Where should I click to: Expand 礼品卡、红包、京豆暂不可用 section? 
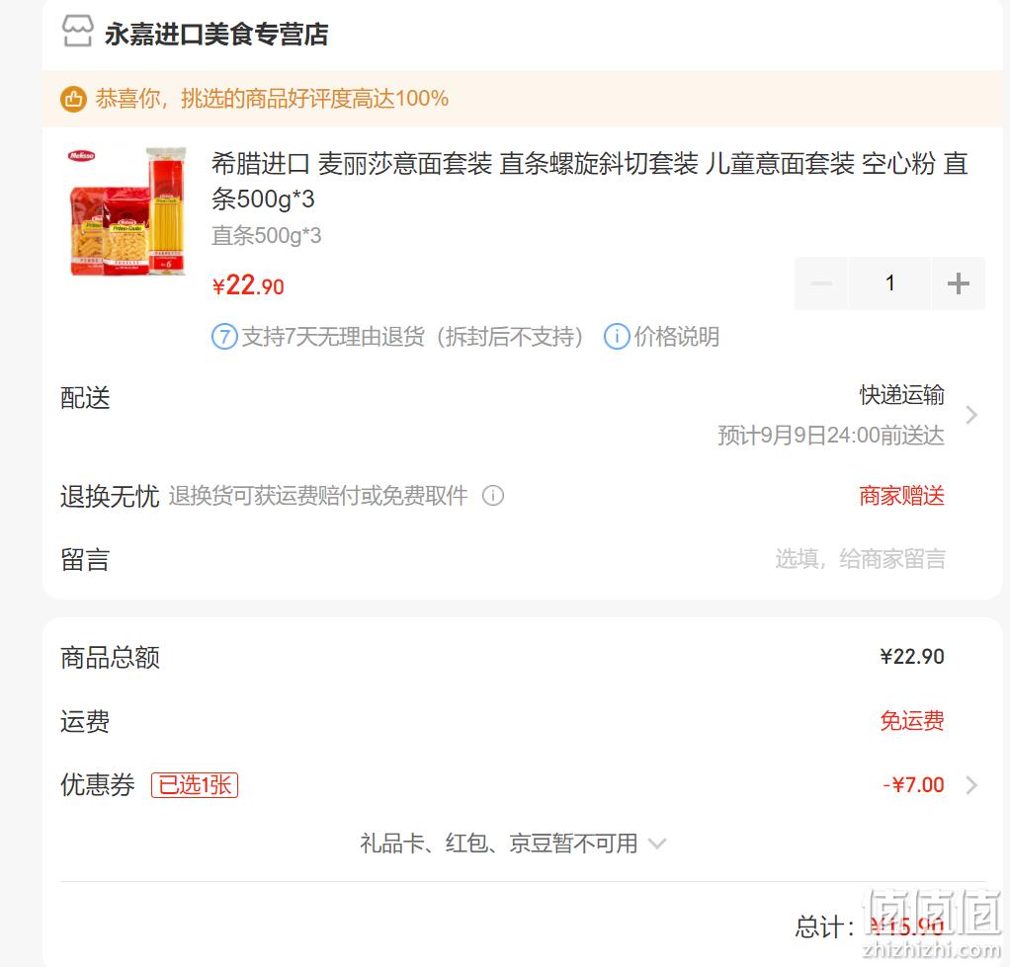[513, 844]
